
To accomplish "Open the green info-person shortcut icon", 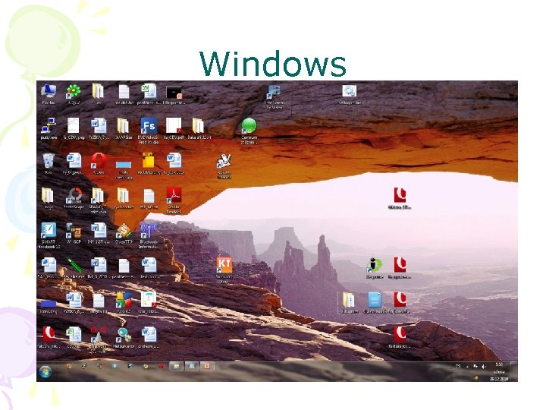I will point(375,268).
